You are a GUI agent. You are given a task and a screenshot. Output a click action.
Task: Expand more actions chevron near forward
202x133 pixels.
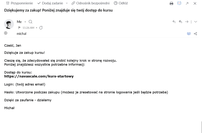(x=196, y=22)
